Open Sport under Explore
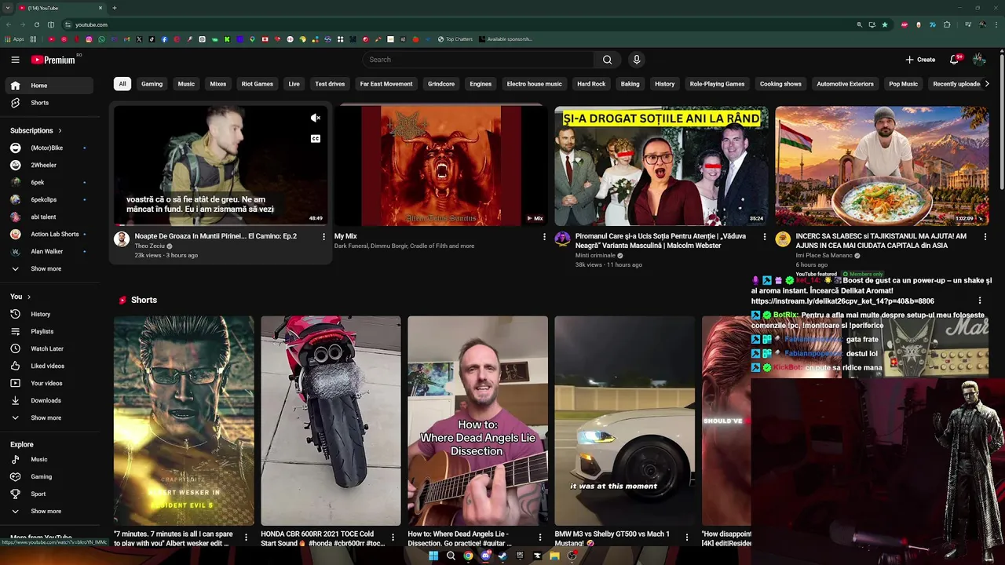 pos(49,494)
